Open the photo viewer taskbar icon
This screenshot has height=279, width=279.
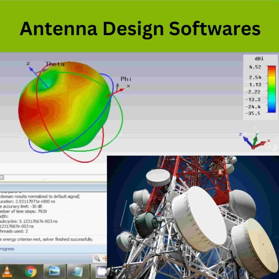54,271
